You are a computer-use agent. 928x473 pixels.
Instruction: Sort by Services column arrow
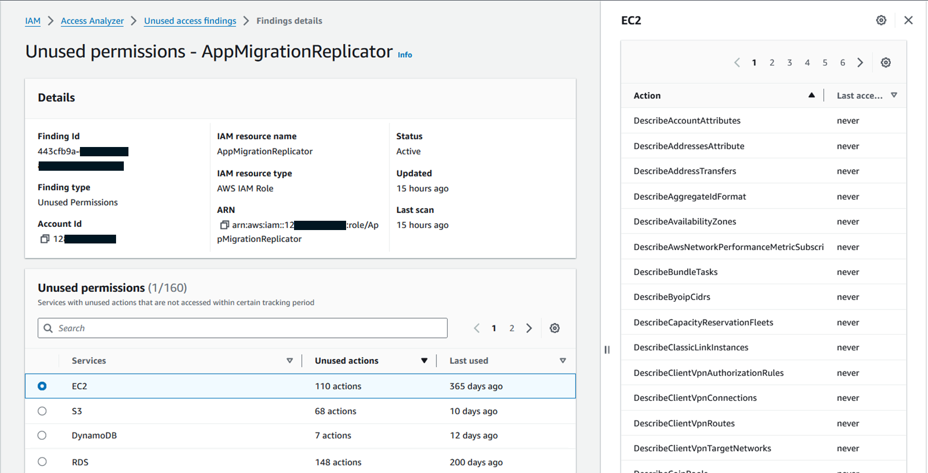(x=289, y=361)
